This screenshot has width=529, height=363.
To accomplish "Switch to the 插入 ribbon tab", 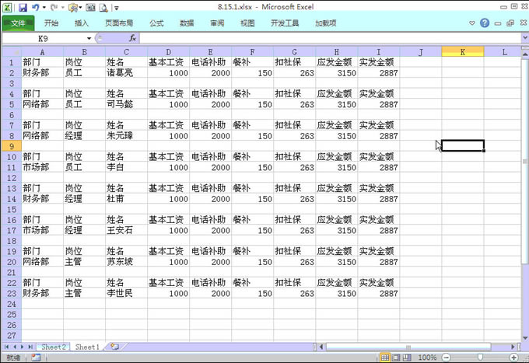I will (x=82, y=23).
